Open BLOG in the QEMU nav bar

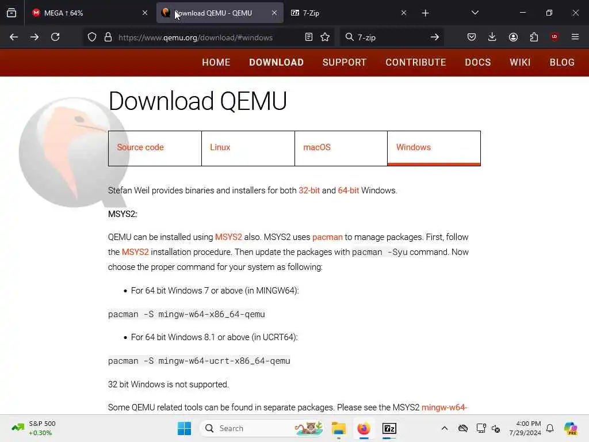[563, 62]
